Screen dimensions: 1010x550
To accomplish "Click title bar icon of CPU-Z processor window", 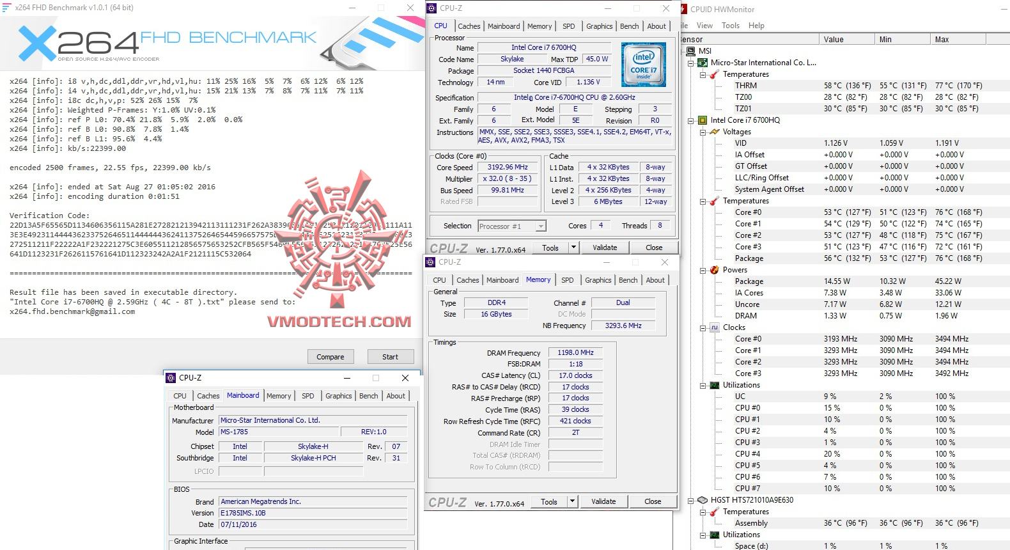I will coord(431,8).
